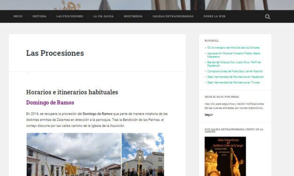Click the Domingo de Ramos purple heading

pos(50,103)
